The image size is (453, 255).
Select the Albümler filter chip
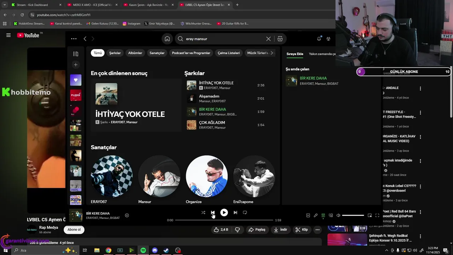(x=135, y=53)
